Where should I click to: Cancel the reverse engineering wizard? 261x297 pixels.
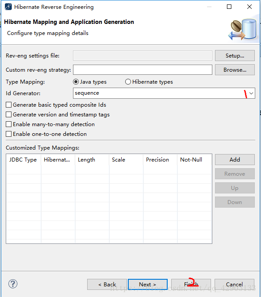(x=234, y=284)
